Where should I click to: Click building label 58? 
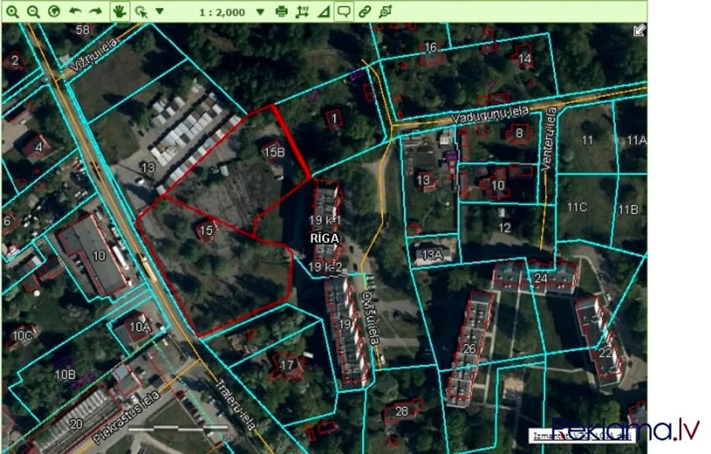tap(82, 30)
